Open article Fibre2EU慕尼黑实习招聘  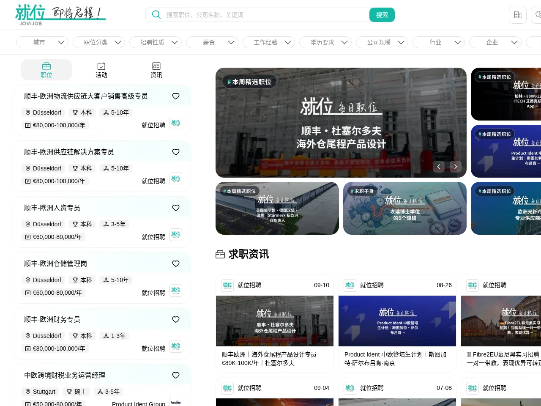pyautogui.click(x=504, y=359)
